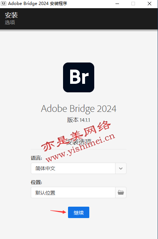Click the red arrow pointing to 继续
Viewport: 158px width, 239px height.
(58, 212)
